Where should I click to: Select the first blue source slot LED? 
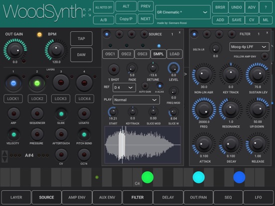coord(107,34)
